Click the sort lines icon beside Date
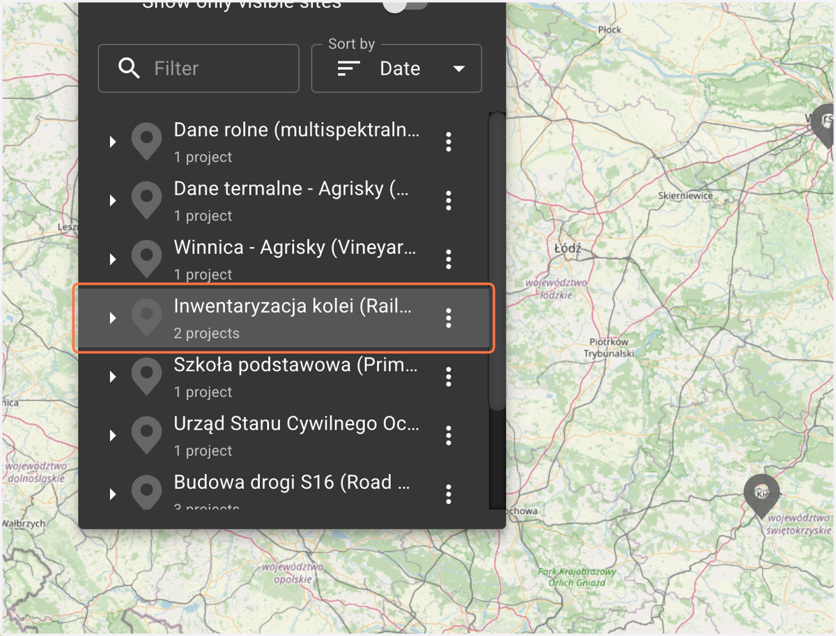 [x=349, y=68]
